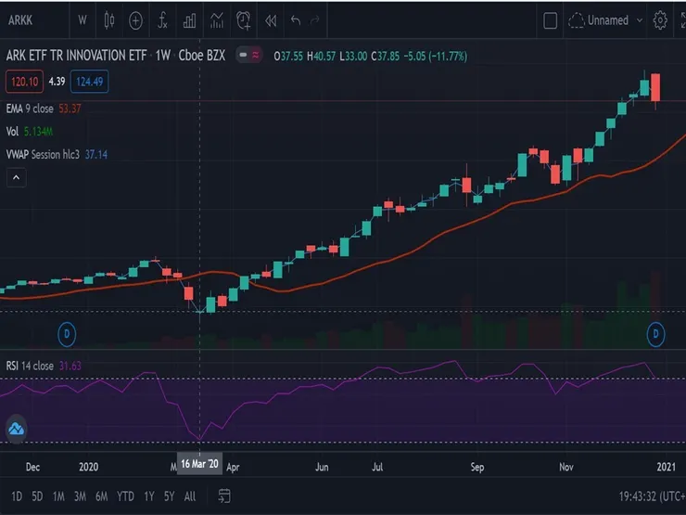Open the Unnamed layout cloud save

tap(599, 20)
